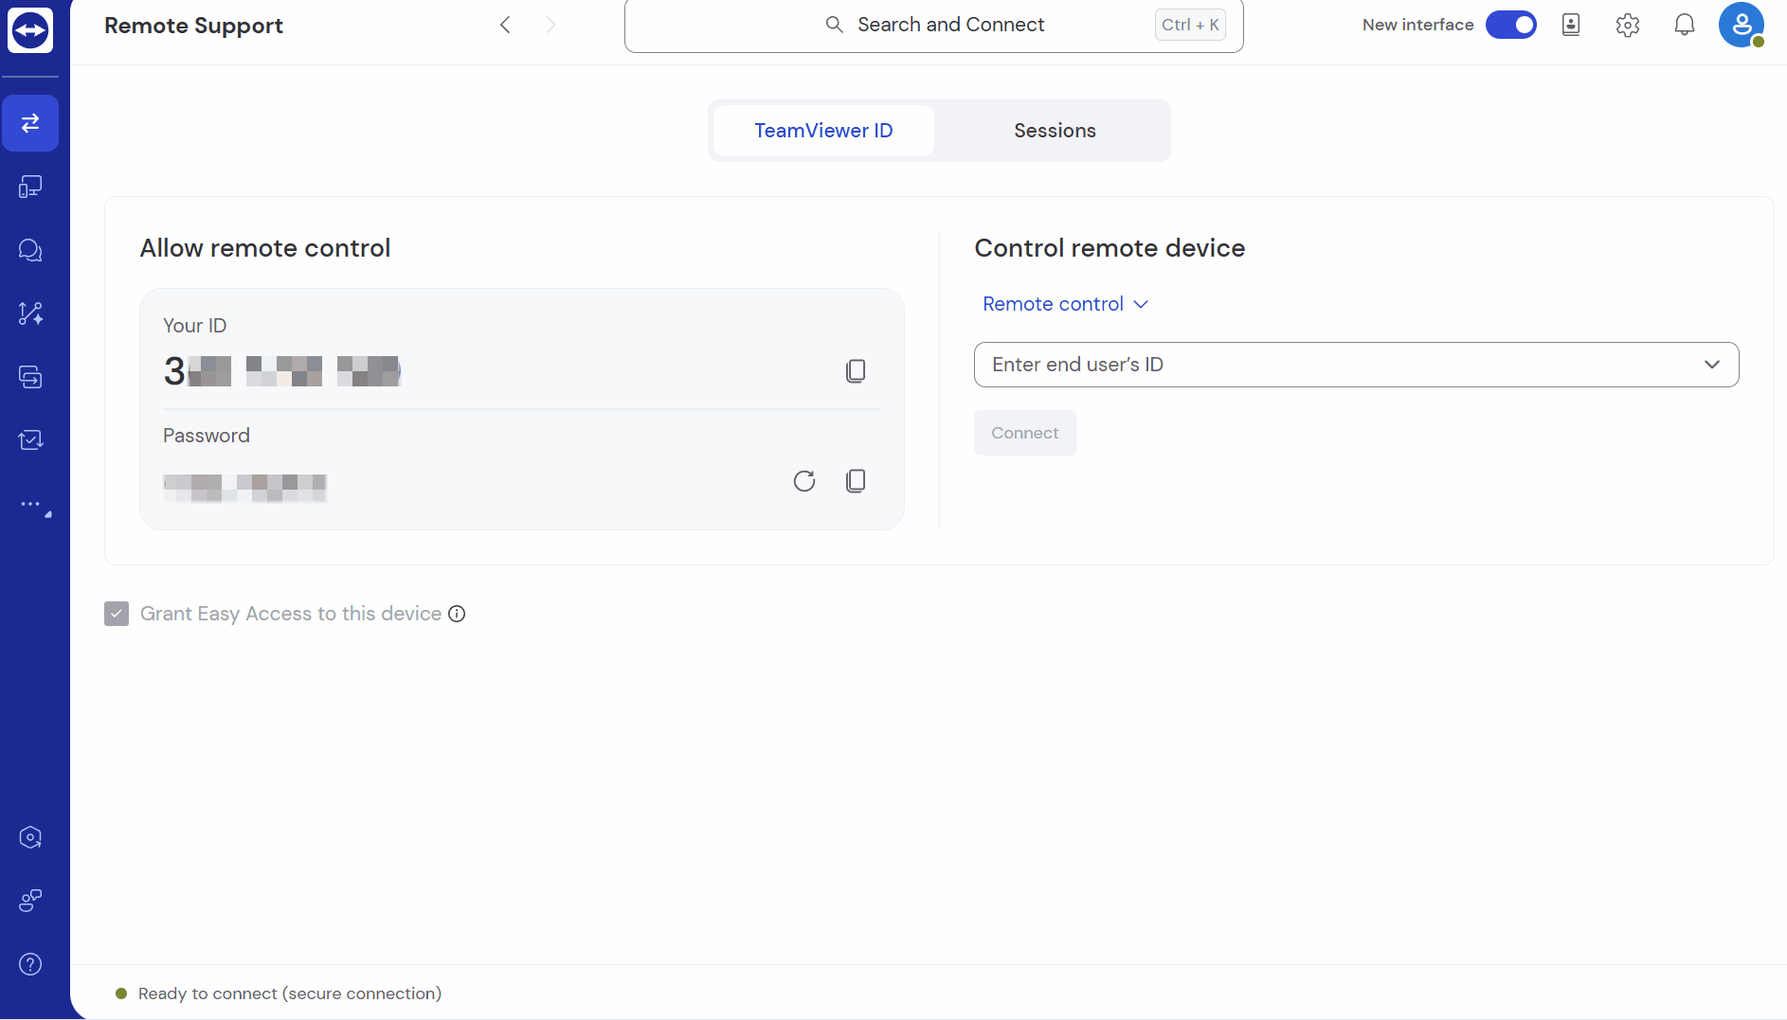Open the monitoring checkmark sidebar icon
The image size is (1787, 1020).
coord(30,440)
